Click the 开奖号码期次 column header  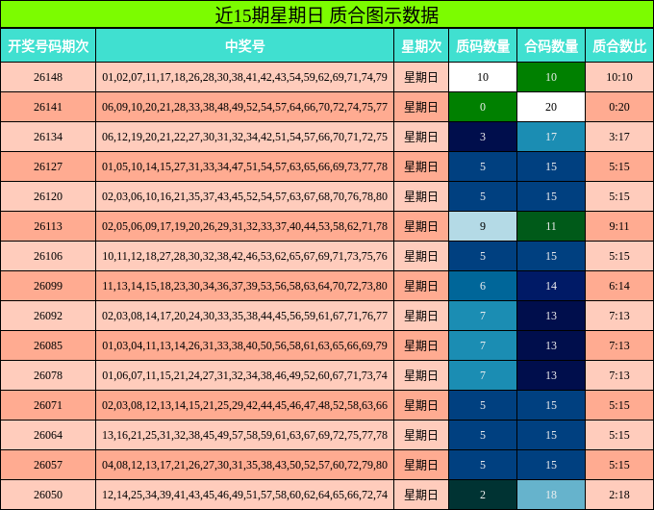coord(48,45)
